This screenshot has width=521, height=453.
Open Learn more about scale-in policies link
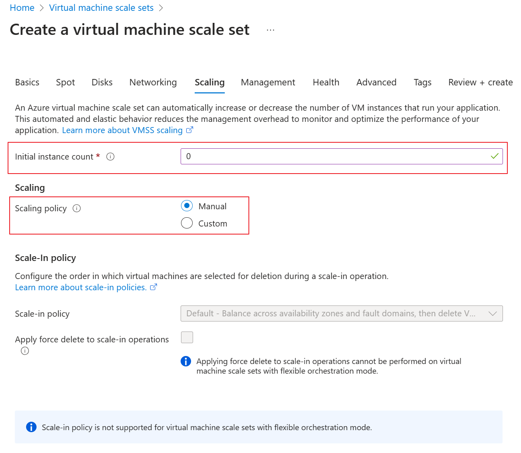[81, 287]
